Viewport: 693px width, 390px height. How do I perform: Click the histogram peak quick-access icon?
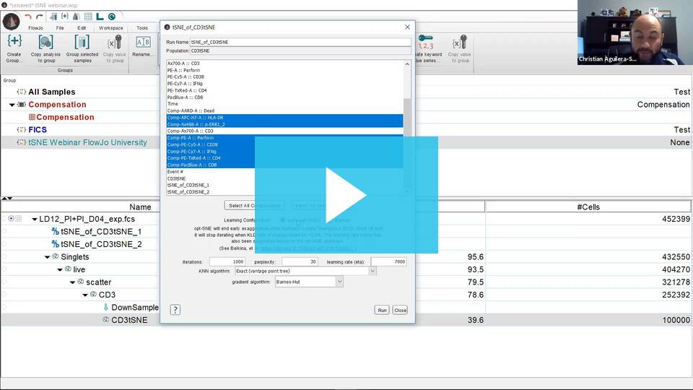click(77, 17)
